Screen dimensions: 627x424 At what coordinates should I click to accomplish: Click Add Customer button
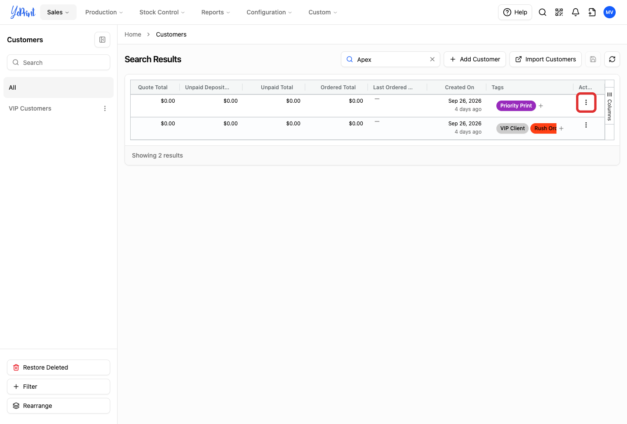475,59
